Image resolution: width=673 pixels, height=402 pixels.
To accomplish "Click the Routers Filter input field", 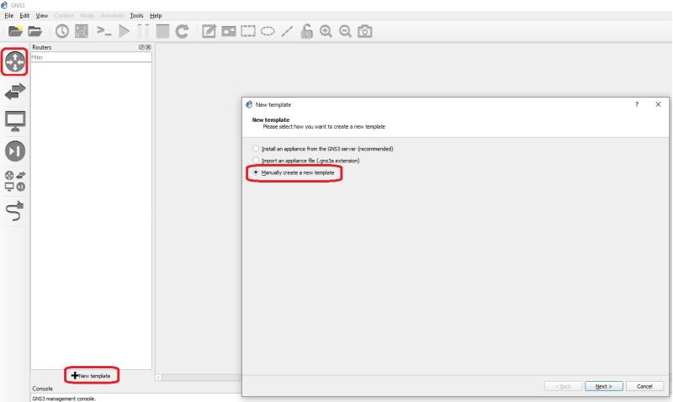I will 91,57.
